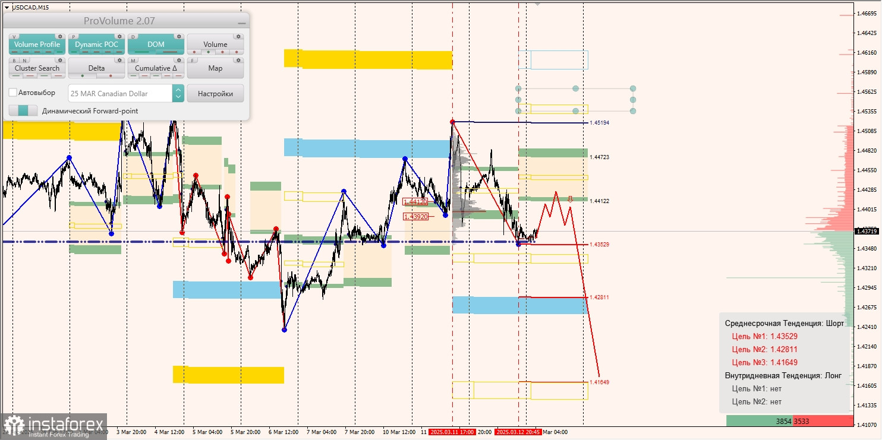882x440 pixels.
Task: Click the F hotkey tag on Map
Action: [x=192, y=61]
